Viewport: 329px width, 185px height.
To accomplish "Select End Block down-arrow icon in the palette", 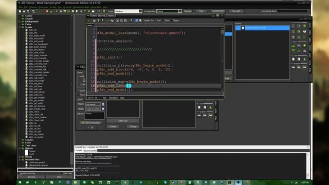I will point(294,50).
